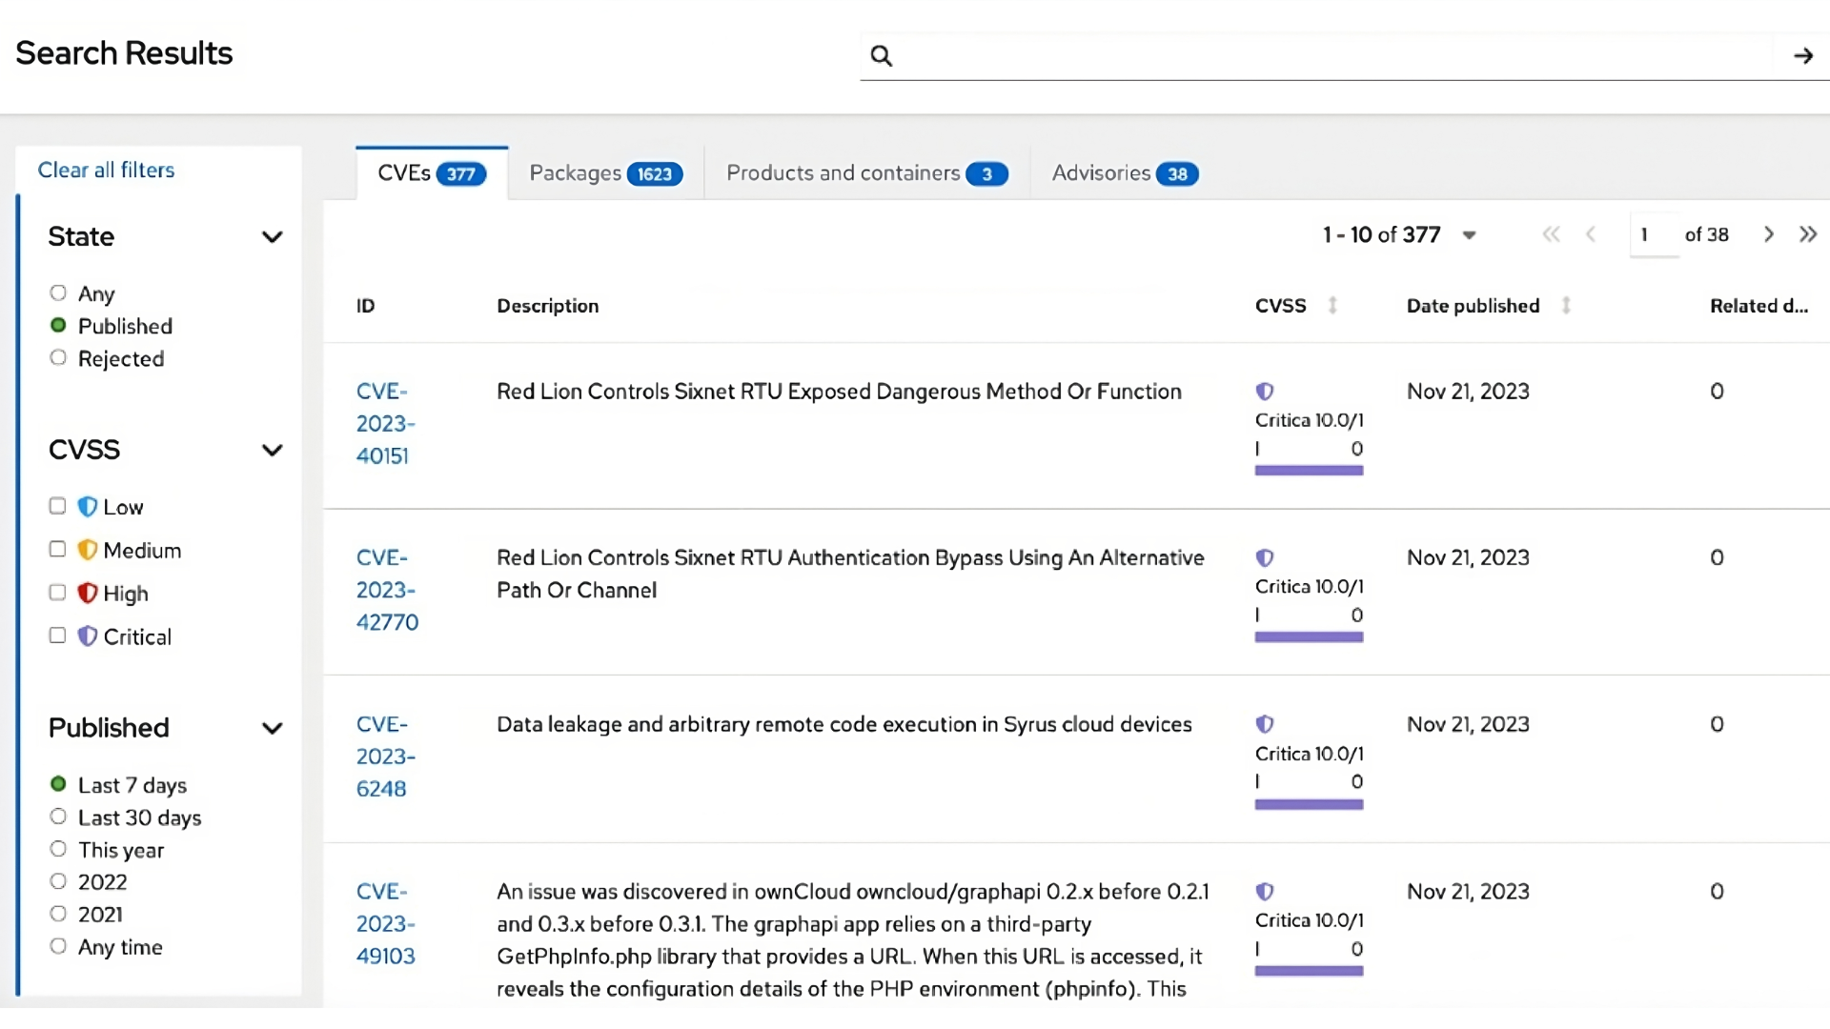
Task: Check the Medium severity filter
Action: [57, 549]
